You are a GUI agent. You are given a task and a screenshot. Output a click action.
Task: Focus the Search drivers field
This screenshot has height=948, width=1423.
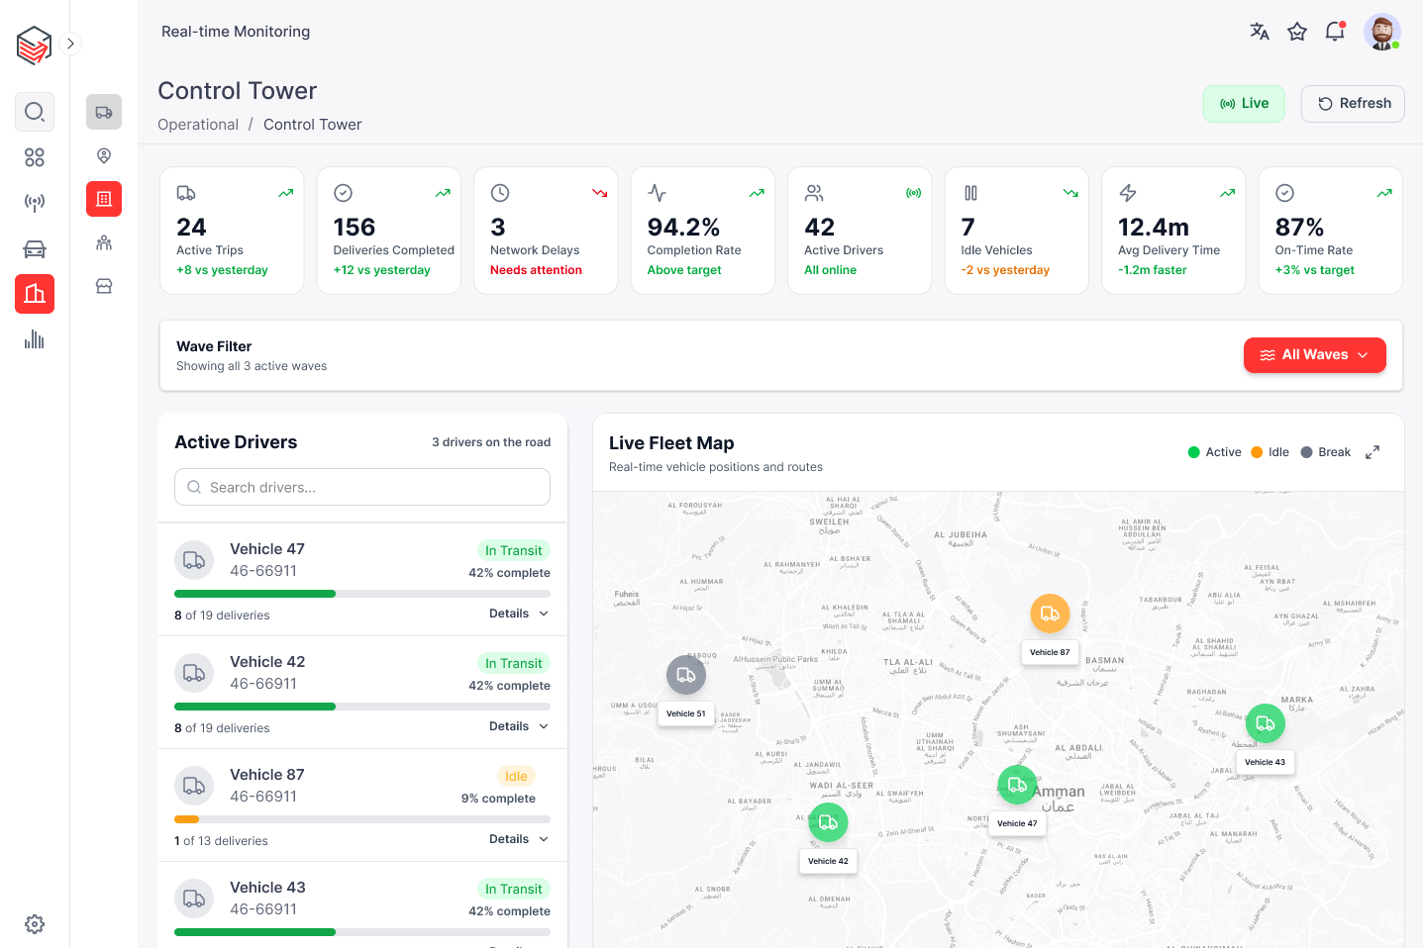click(362, 488)
